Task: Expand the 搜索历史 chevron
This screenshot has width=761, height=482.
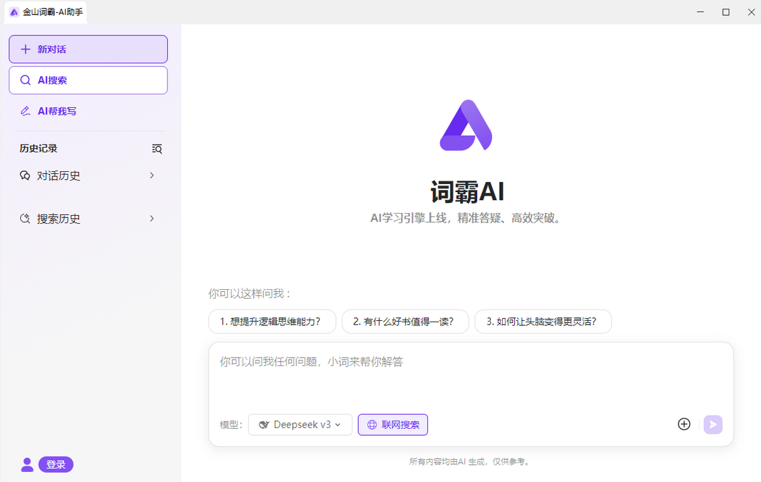Action: click(152, 218)
